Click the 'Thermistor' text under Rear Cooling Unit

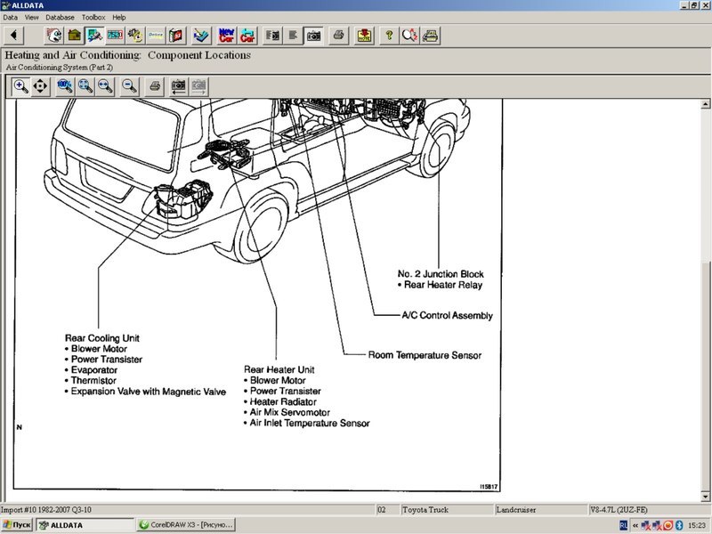93,381
